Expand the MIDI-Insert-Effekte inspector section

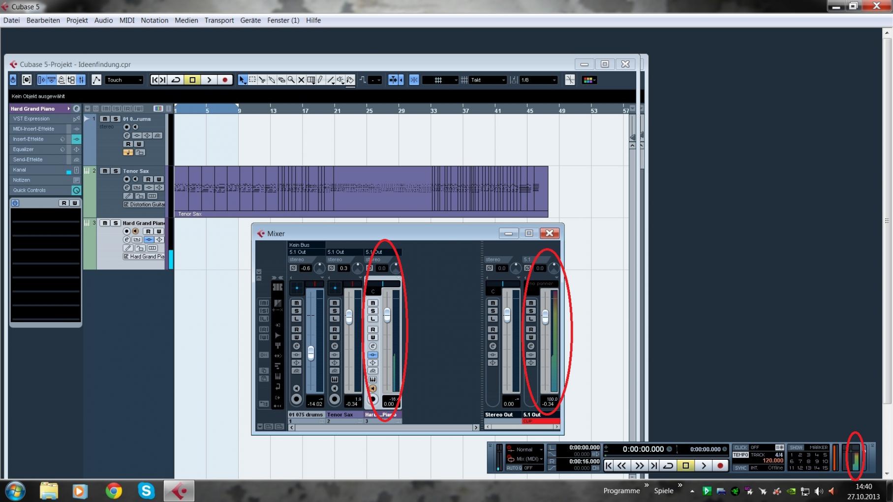(45, 129)
